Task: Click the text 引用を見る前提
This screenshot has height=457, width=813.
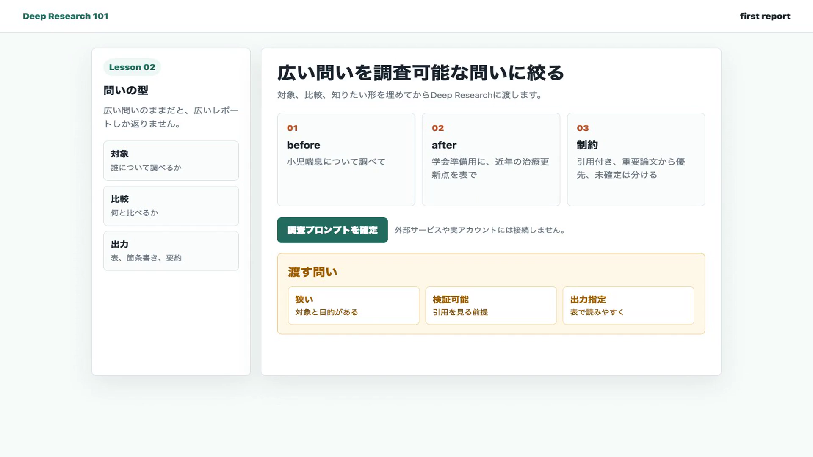Action: (x=460, y=312)
